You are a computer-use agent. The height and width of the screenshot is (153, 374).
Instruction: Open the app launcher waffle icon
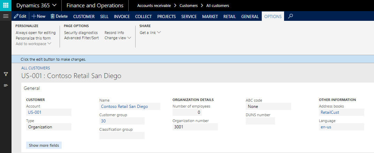pos(6,6)
